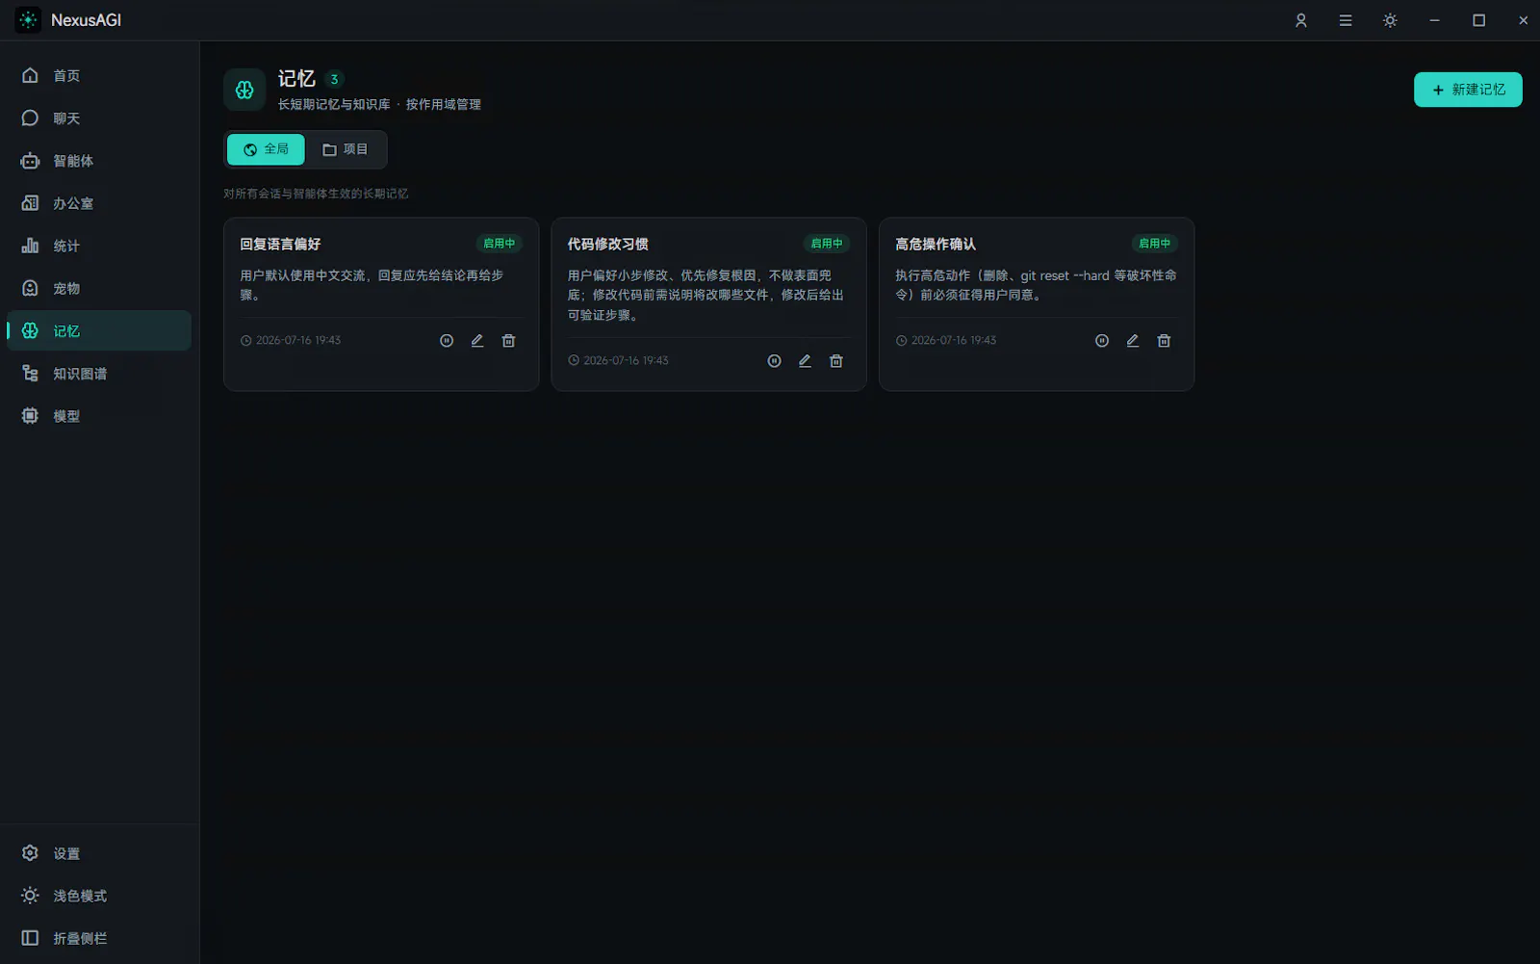Collapse sidebar with 折叠侧栏
The width and height of the screenshot is (1540, 964).
[x=98, y=938]
